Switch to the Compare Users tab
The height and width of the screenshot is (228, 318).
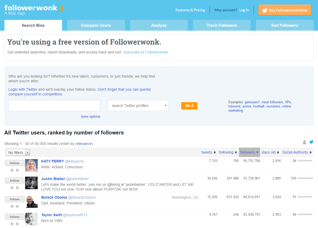click(x=96, y=25)
